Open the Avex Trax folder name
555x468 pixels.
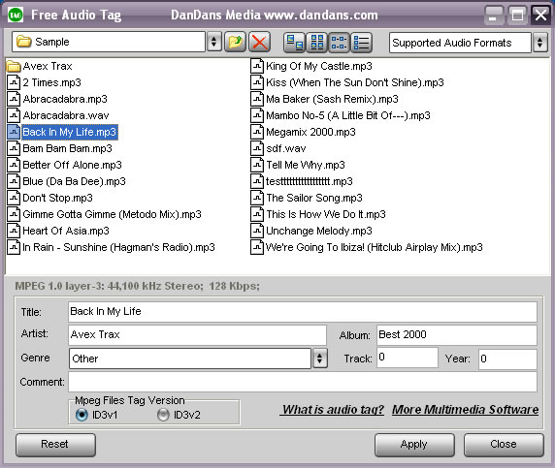click(48, 66)
